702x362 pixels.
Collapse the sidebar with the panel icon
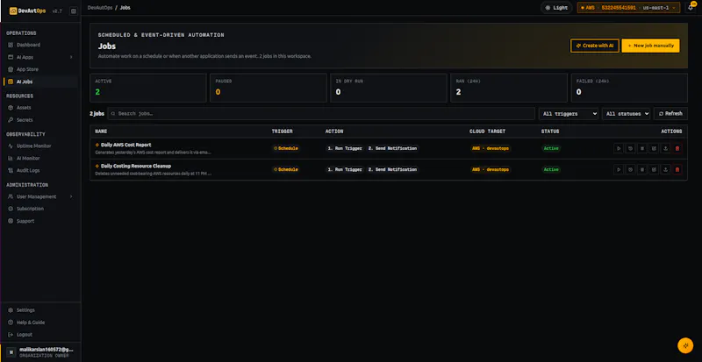coord(74,11)
